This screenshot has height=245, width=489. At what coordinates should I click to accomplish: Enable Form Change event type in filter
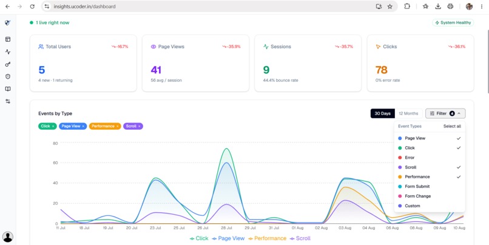(430, 196)
